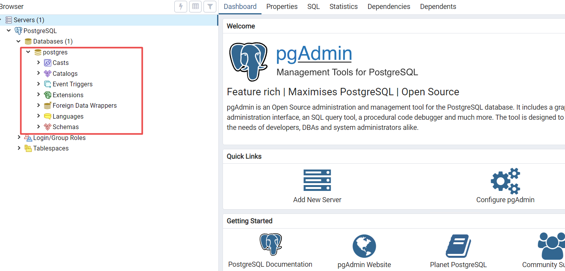Select the Schemas label

point(66,127)
